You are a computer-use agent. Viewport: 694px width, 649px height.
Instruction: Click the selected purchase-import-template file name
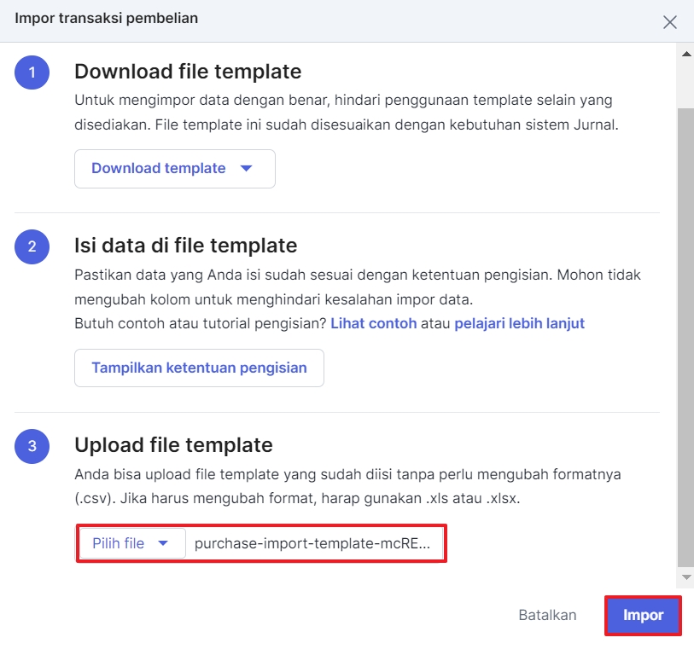312,543
